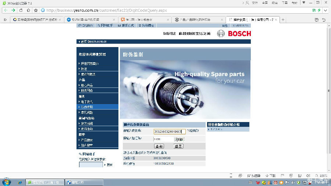Open the Windows Start button
Screen dimensions: 331x186
click(6, 182)
